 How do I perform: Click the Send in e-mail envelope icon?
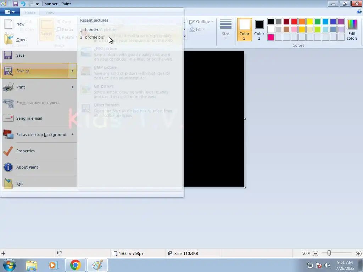[x=8, y=118]
